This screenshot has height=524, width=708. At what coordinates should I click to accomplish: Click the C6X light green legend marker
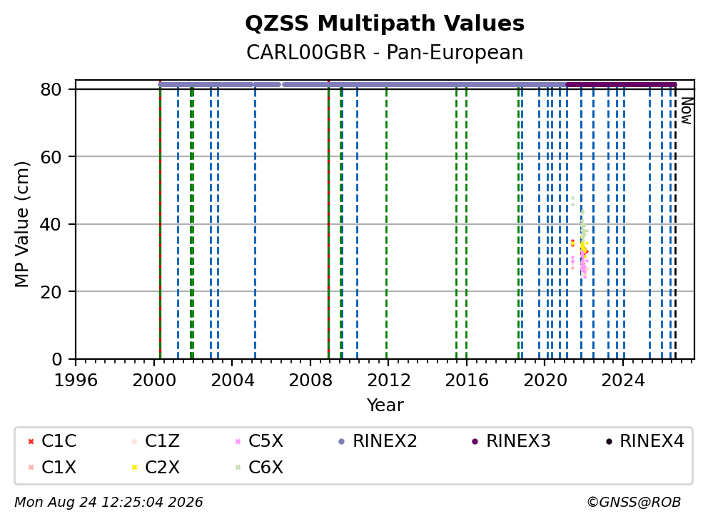pos(238,467)
